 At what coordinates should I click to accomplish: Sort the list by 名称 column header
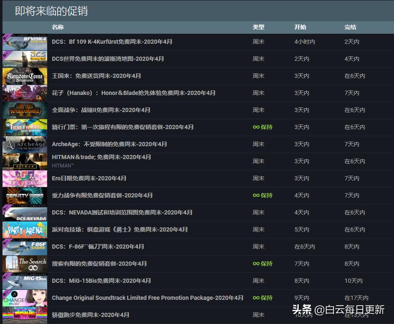click(57, 27)
